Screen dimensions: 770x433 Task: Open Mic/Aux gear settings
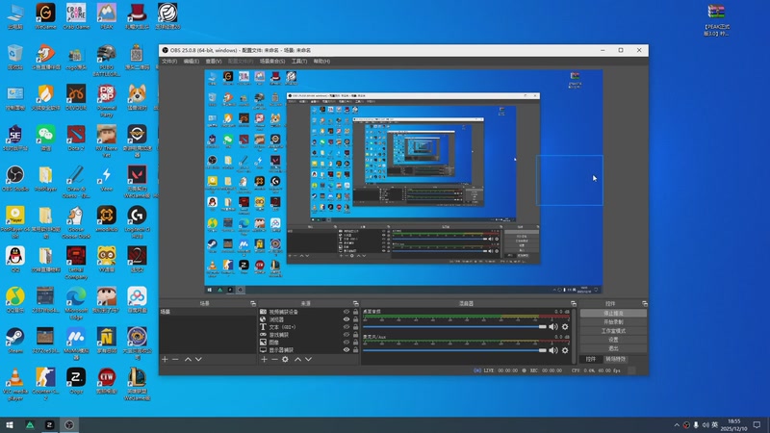(x=565, y=350)
